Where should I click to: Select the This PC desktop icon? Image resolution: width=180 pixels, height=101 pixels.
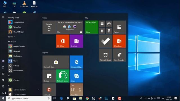pyautogui.click(x=5, y=4)
